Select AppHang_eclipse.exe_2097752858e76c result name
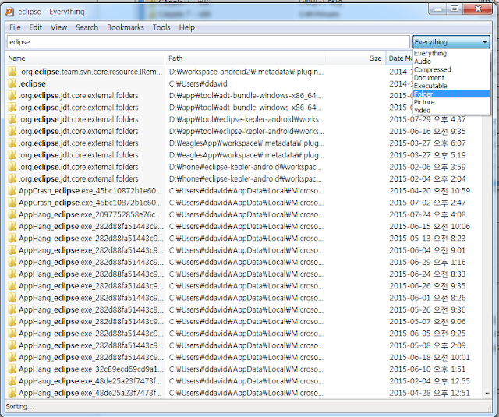The width and height of the screenshot is (499, 417). (x=90, y=214)
